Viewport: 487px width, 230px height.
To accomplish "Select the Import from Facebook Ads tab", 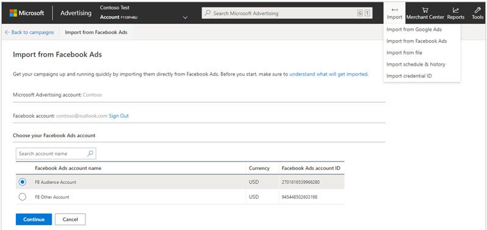I will [96, 32].
